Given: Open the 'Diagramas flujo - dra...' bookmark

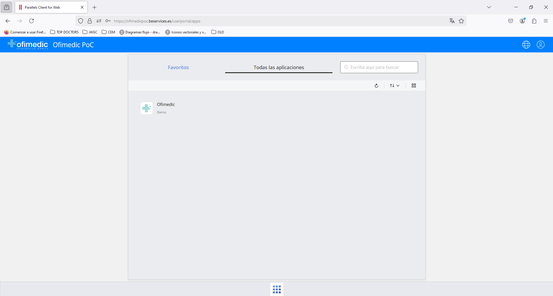Looking at the screenshot, I should 140,32.
